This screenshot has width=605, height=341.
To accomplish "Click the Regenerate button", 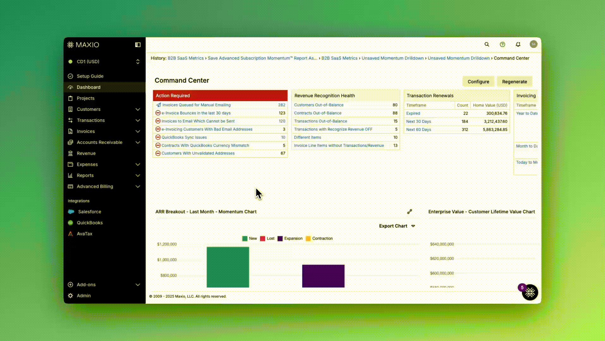I will (514, 81).
